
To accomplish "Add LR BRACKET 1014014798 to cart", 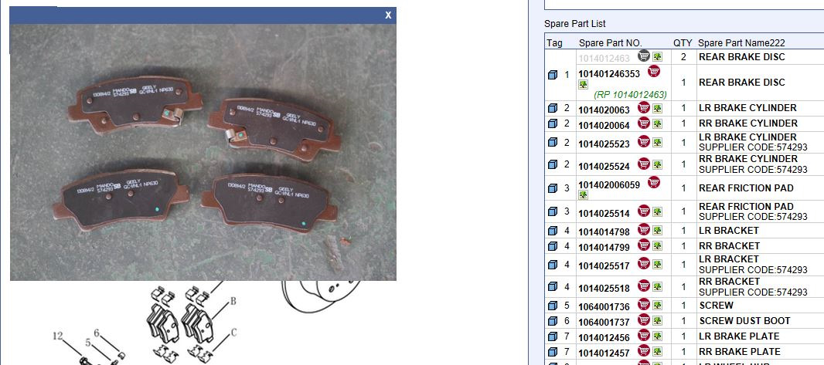I will tap(644, 229).
